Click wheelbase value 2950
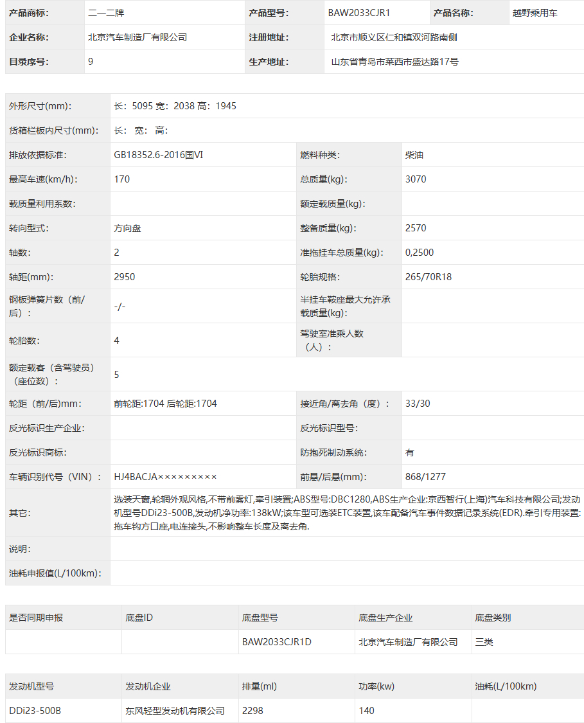This screenshot has width=584, height=723. [x=125, y=277]
